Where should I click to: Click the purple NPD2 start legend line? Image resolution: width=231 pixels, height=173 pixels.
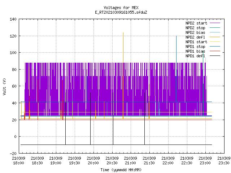[x=215, y=23]
